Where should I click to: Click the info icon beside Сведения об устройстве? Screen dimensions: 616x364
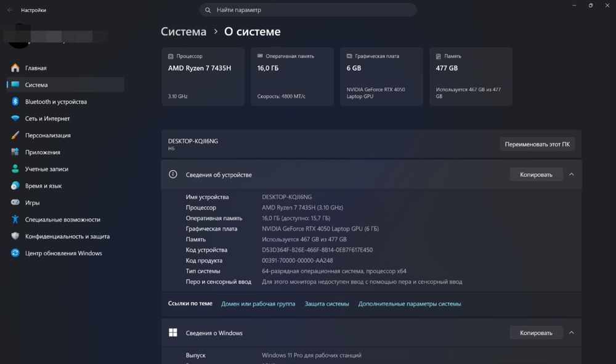173,174
